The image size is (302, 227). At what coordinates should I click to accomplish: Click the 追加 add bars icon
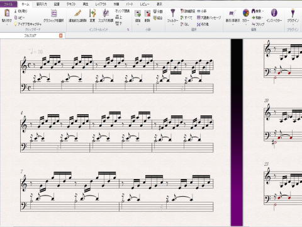138,14
